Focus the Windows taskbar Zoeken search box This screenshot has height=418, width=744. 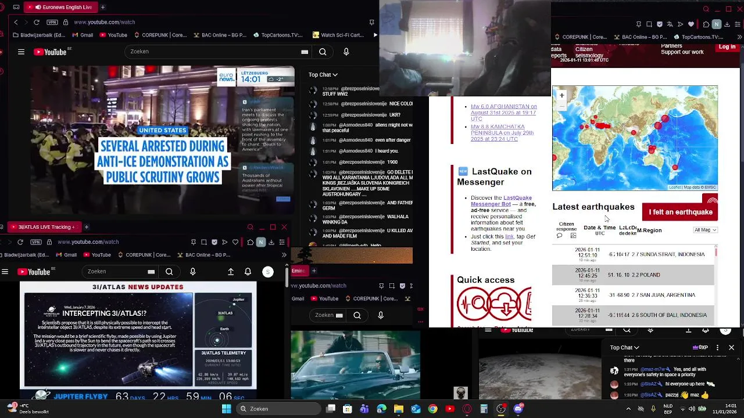pos(278,409)
